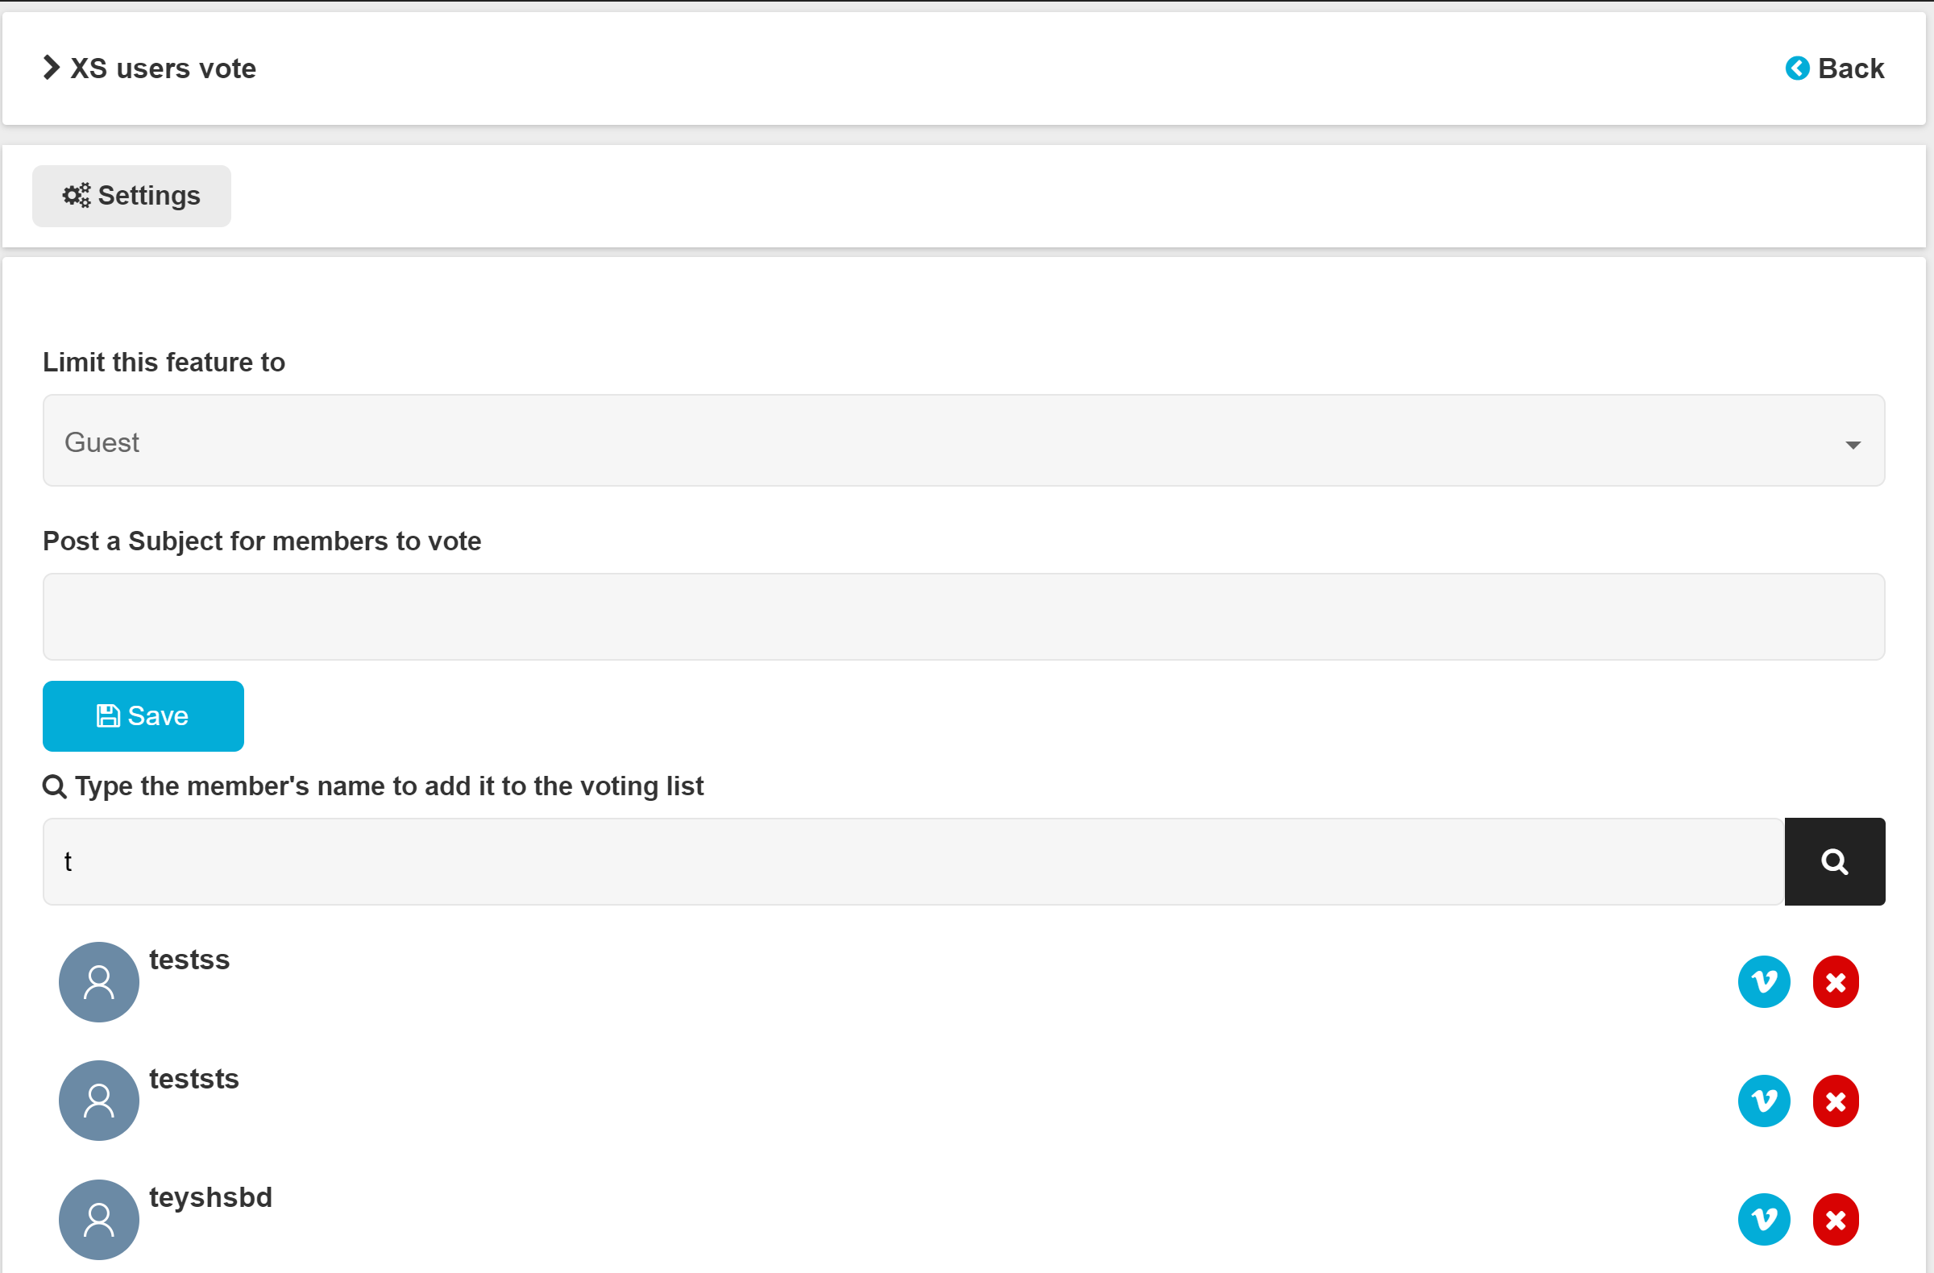Click the avatar of user teststs
1934x1273 pixels.
coord(99,1100)
